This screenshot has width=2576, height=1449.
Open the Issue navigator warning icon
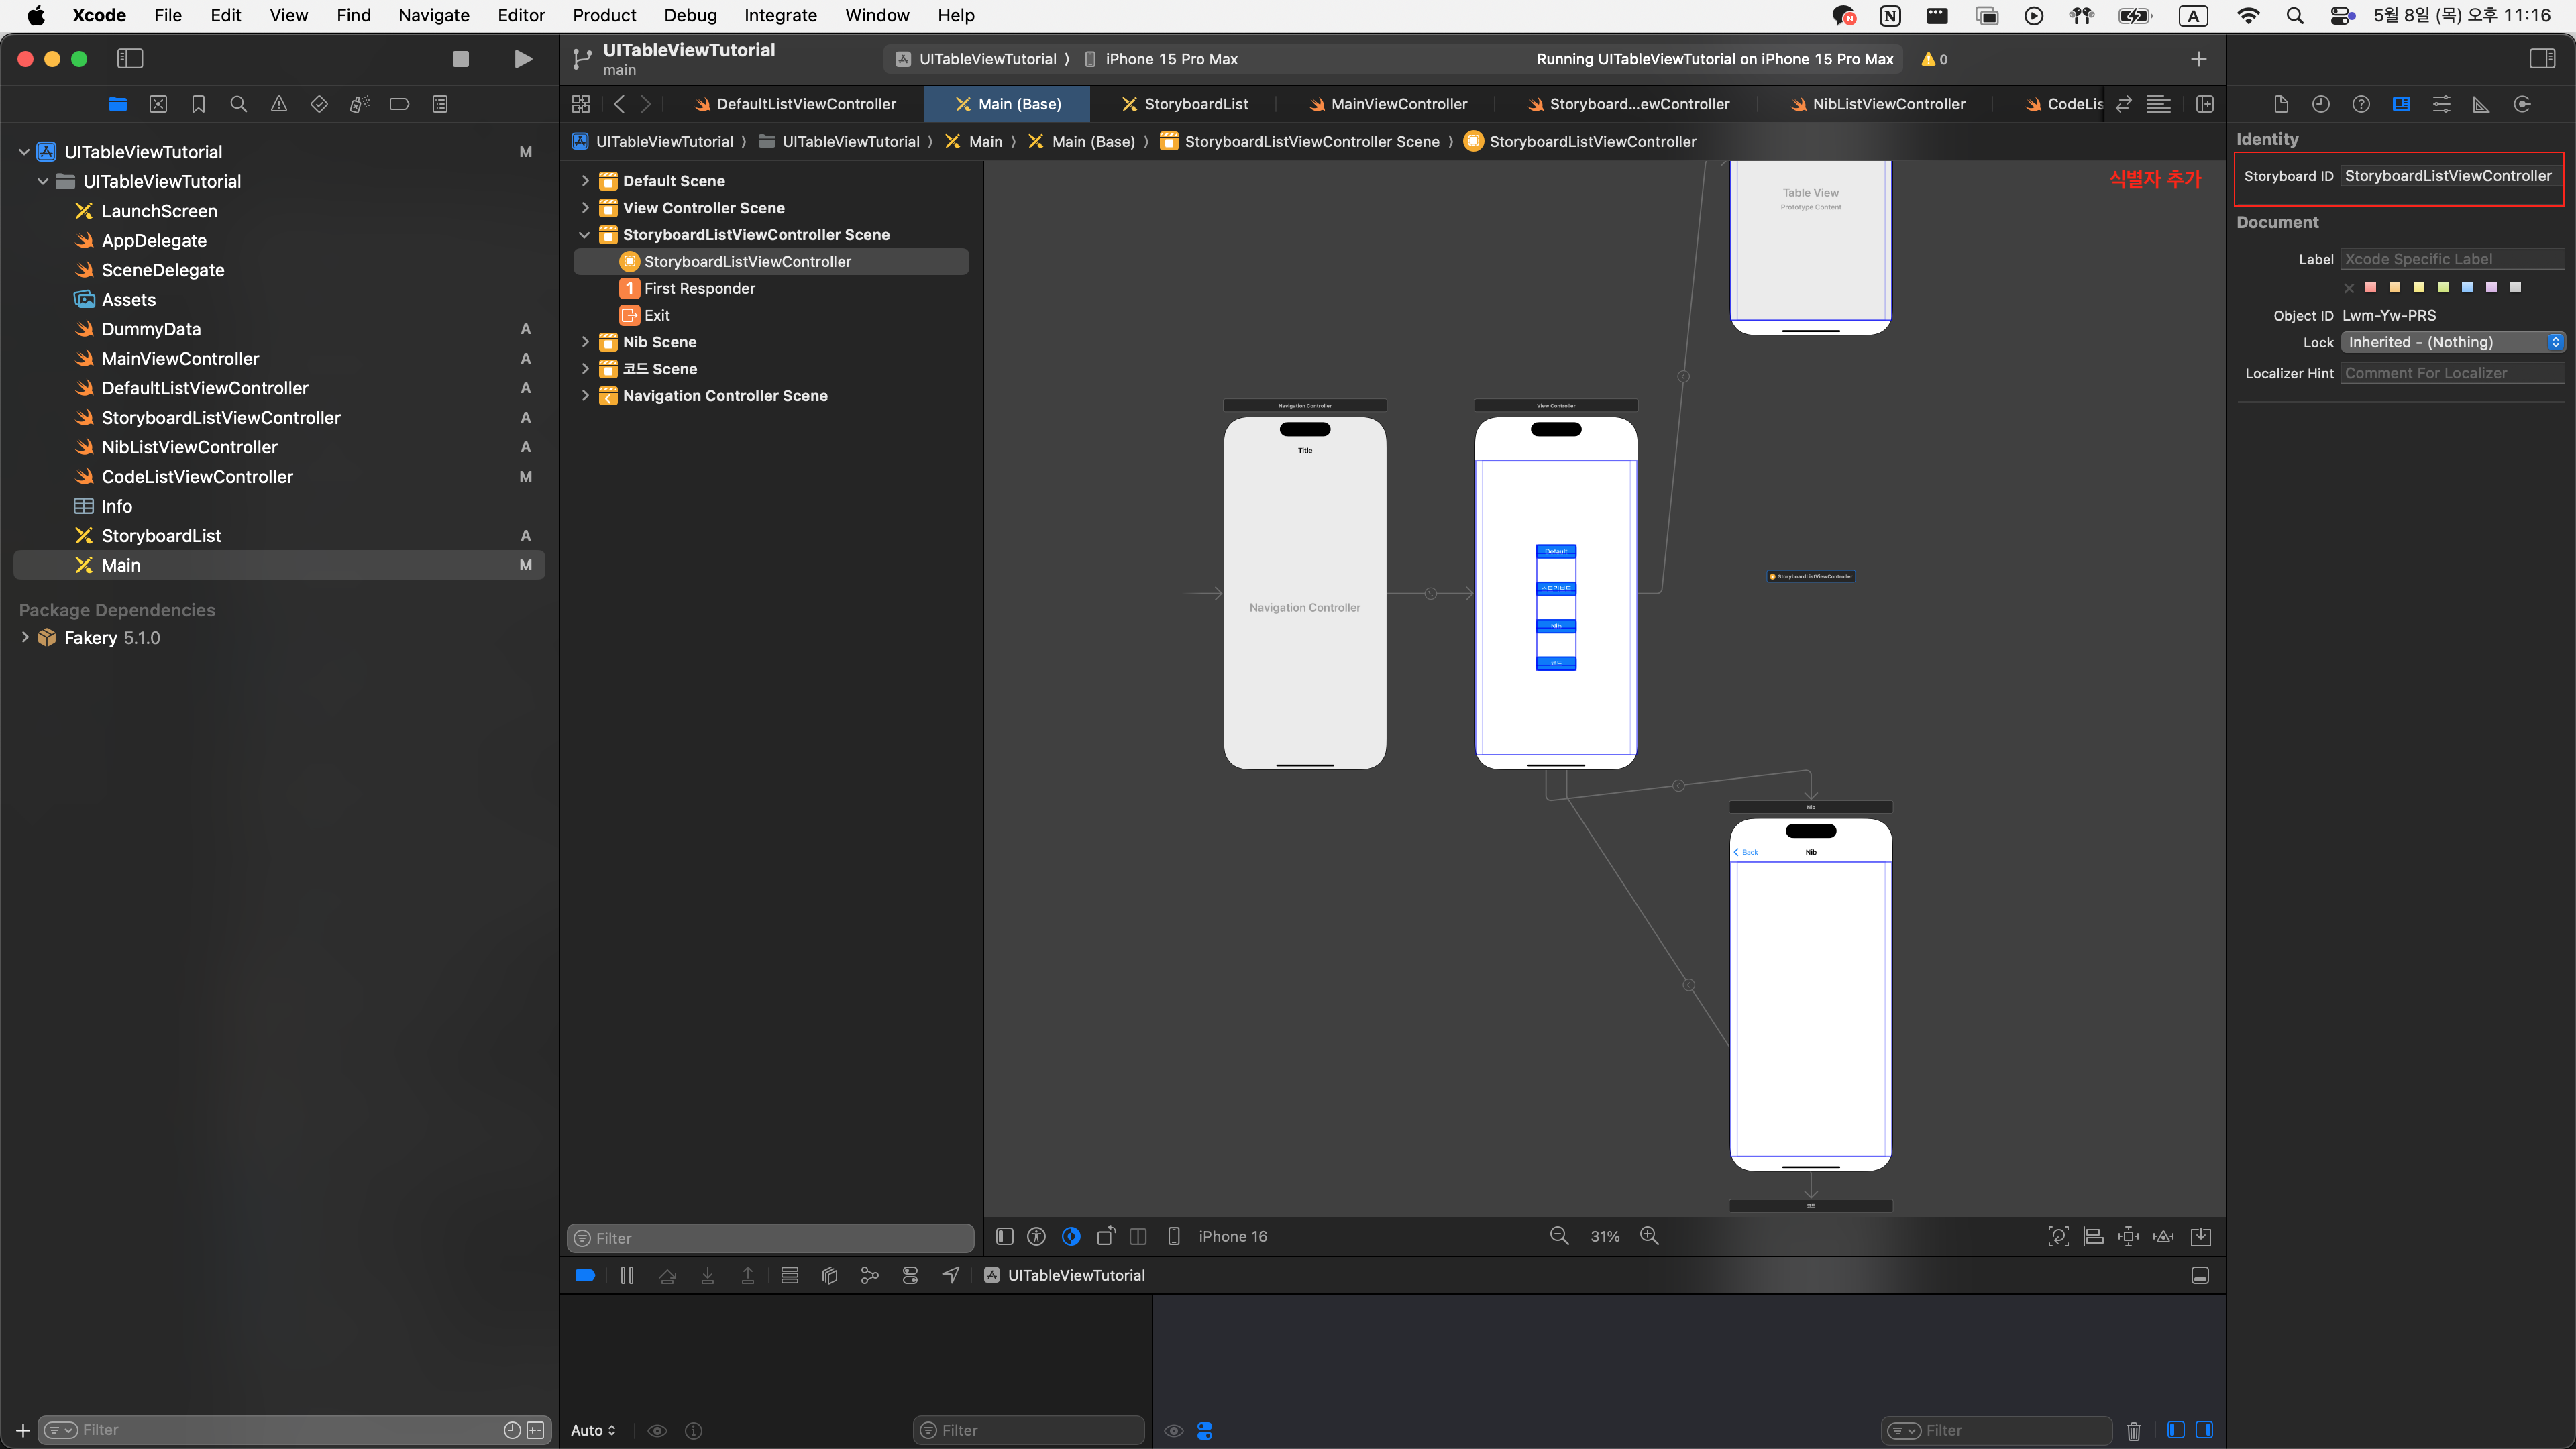pos(279,104)
